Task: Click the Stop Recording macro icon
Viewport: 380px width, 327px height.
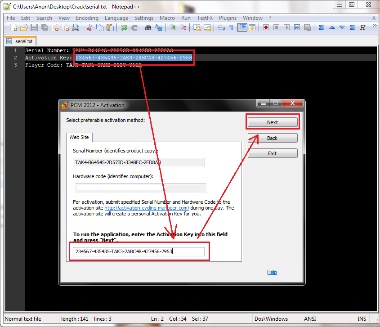Action: (276, 27)
